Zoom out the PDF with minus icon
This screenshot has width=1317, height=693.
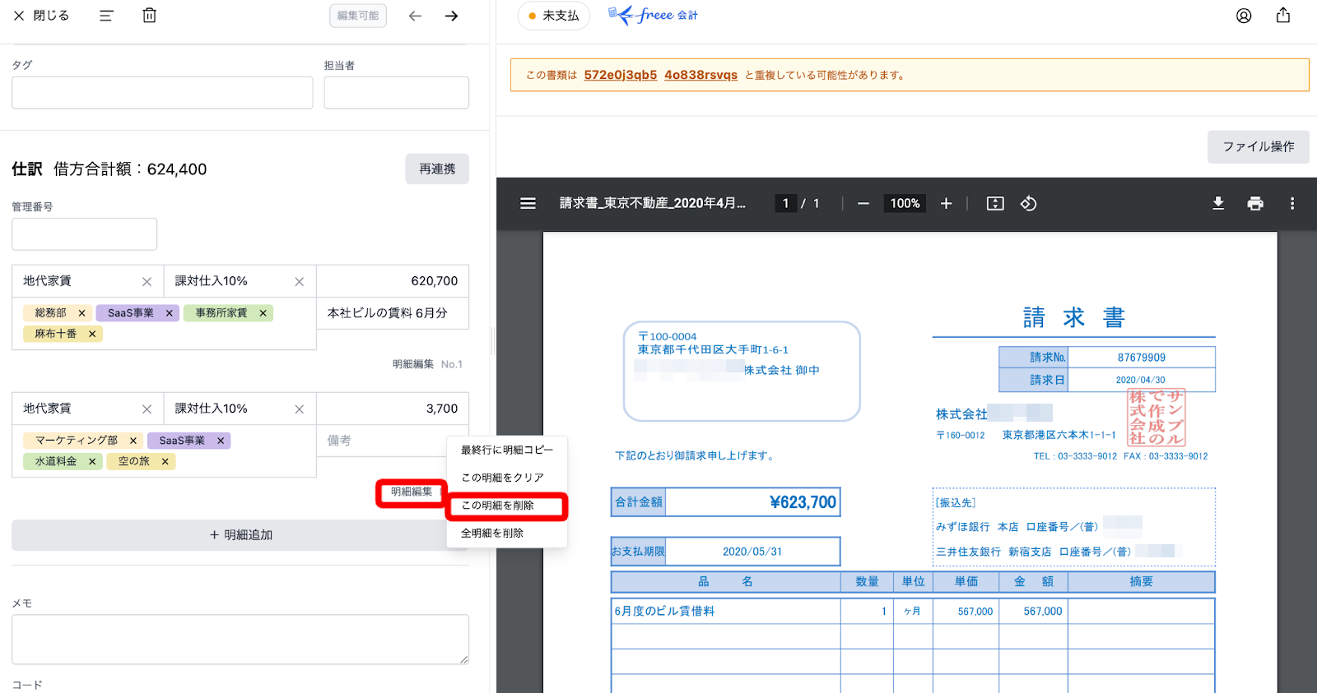coord(863,203)
